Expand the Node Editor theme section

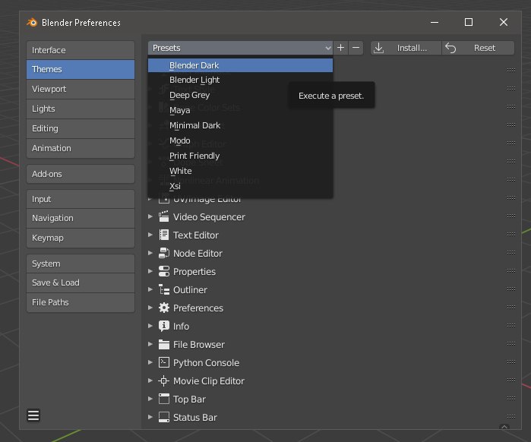point(150,253)
